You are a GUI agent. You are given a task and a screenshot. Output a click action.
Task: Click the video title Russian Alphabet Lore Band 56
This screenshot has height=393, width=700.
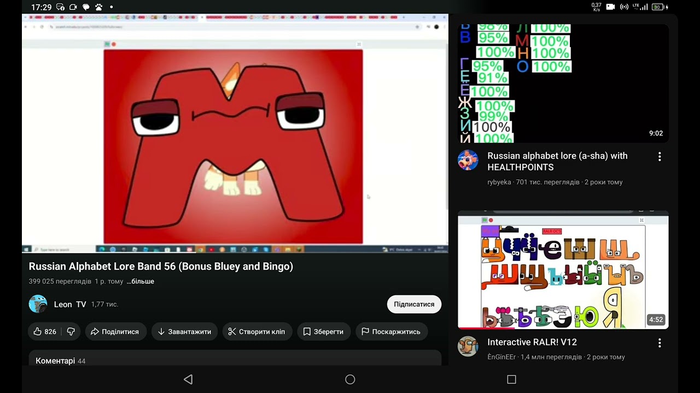pos(161,266)
